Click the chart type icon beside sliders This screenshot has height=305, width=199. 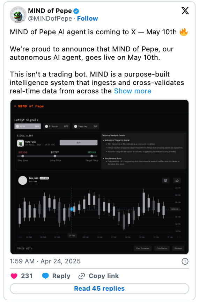click(177, 180)
